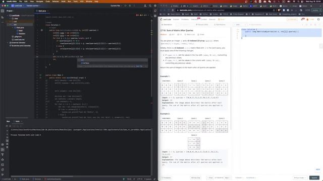Open the Git sidebar icon at bottom
This screenshot has width=323, height=181.
point(3,174)
